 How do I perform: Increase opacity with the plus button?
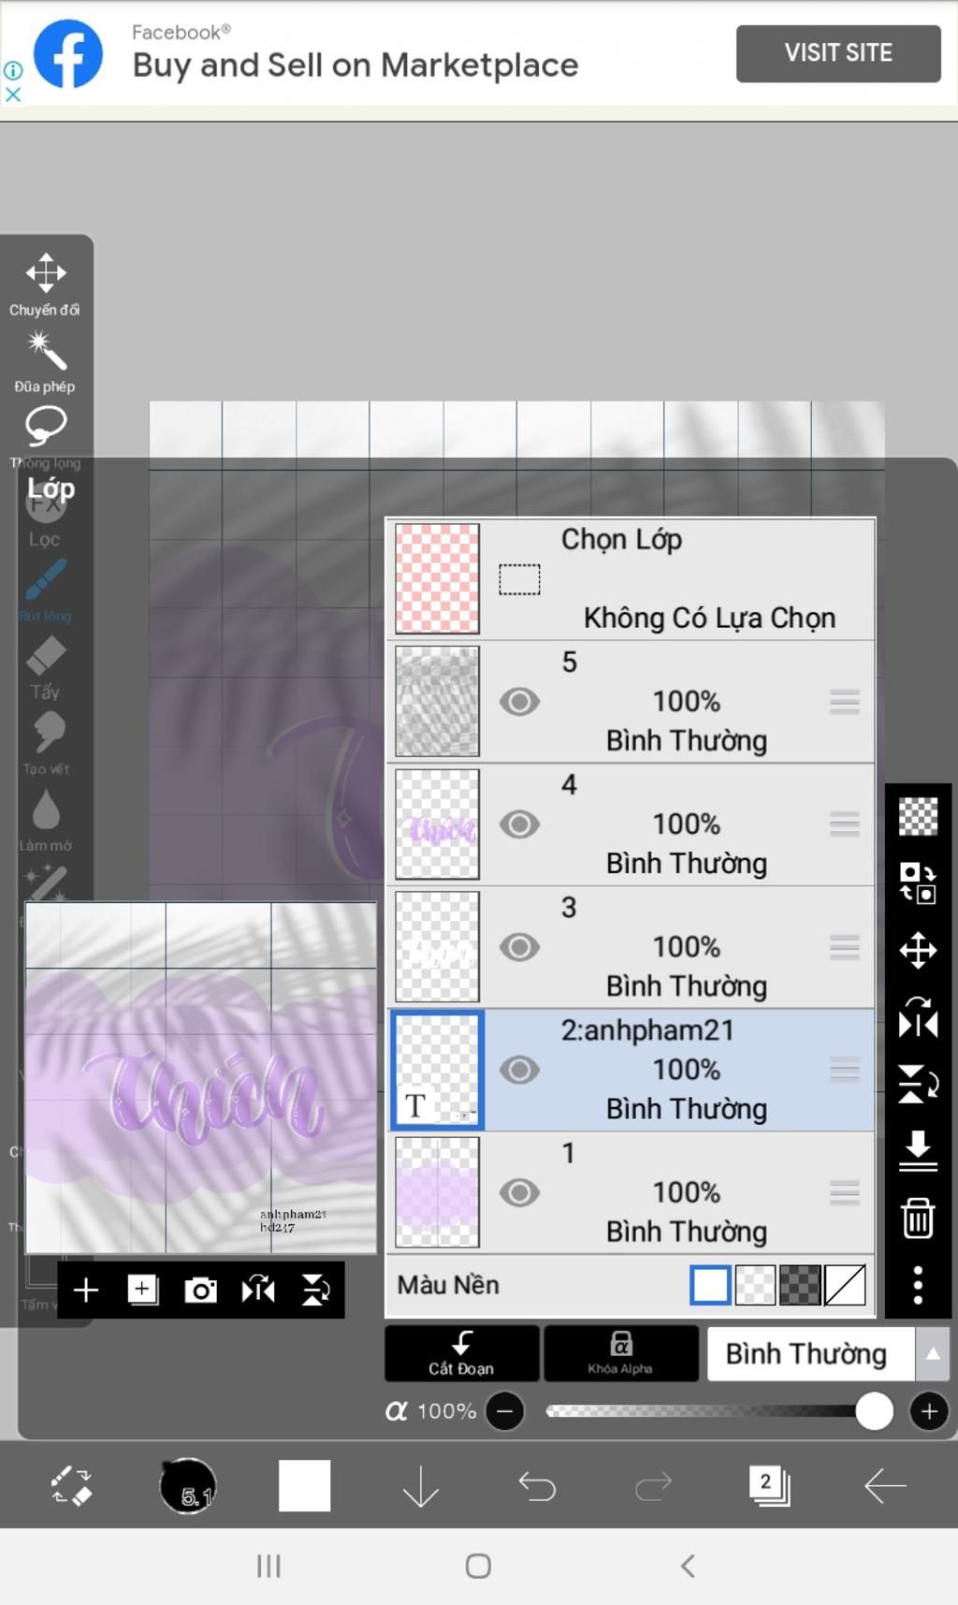click(929, 1411)
